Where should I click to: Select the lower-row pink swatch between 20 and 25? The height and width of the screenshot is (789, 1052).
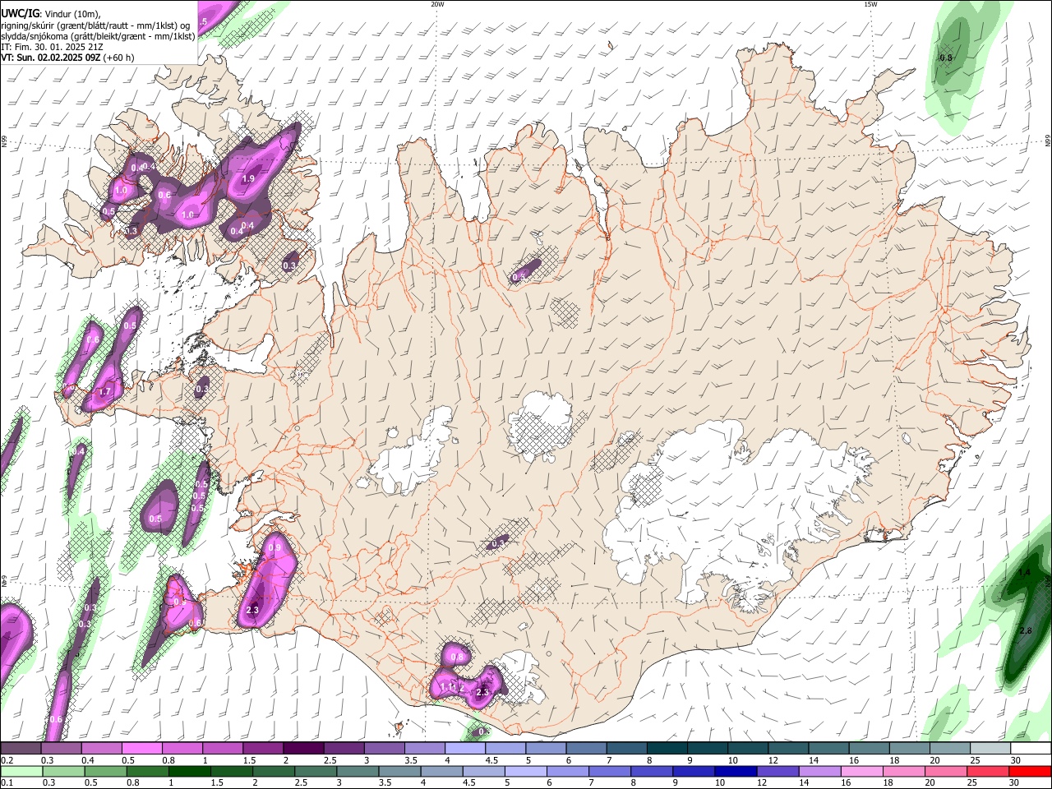point(946,772)
